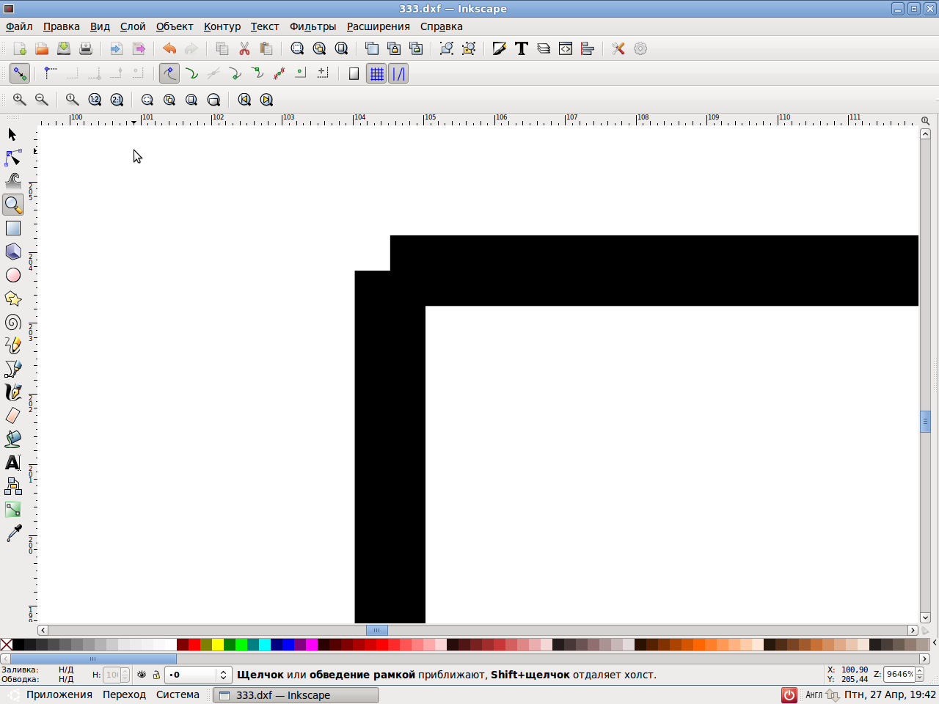Select the Star and polygon tool

click(12, 298)
